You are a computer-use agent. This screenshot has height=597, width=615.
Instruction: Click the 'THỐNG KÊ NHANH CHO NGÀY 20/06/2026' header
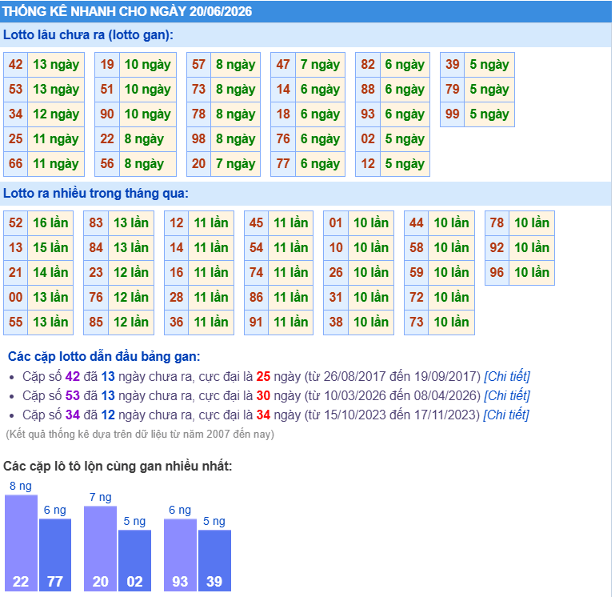pyautogui.click(x=127, y=11)
